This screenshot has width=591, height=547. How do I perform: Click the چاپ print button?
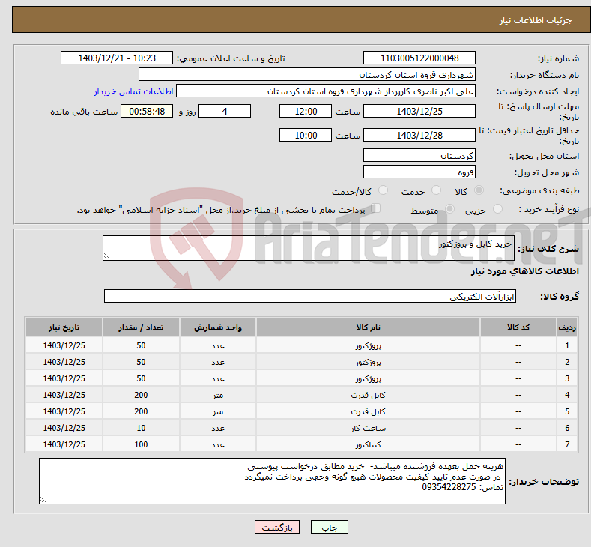point(329,527)
